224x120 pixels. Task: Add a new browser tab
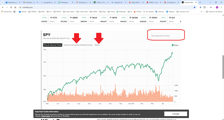click(x=200, y=2)
